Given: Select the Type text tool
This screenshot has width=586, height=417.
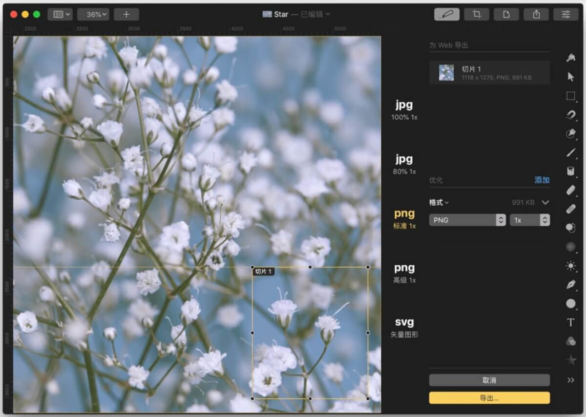Looking at the screenshot, I should click(x=570, y=322).
